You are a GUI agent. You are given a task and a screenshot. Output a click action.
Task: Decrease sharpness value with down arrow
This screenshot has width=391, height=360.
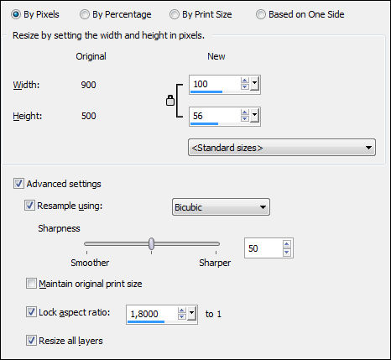click(x=287, y=252)
